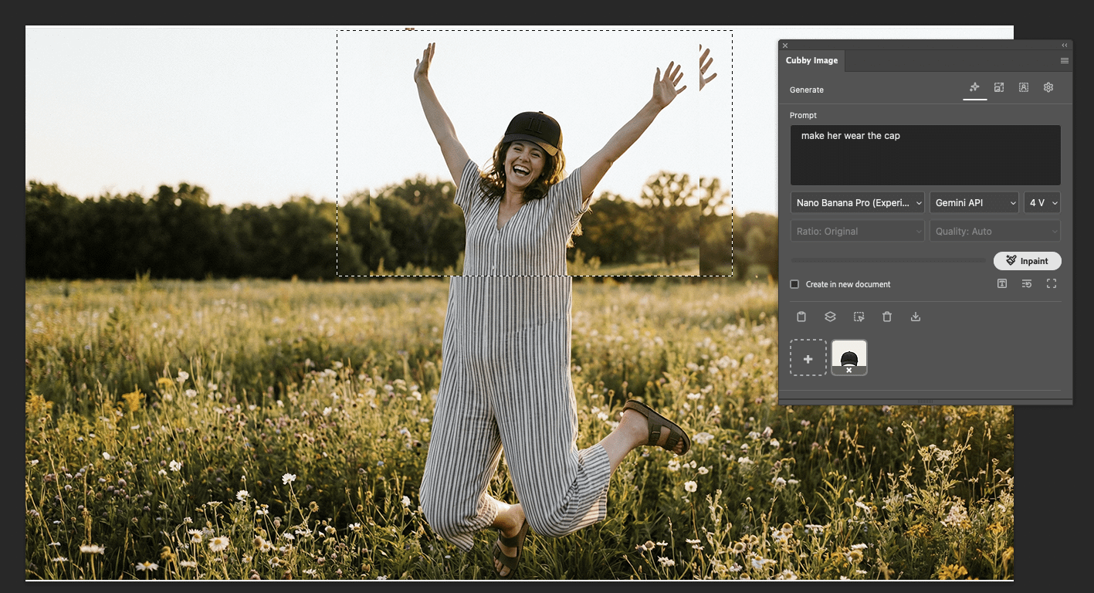Viewport: 1094px width, 593px height.
Task: Switch to the image resize mode icon
Action: point(999,88)
